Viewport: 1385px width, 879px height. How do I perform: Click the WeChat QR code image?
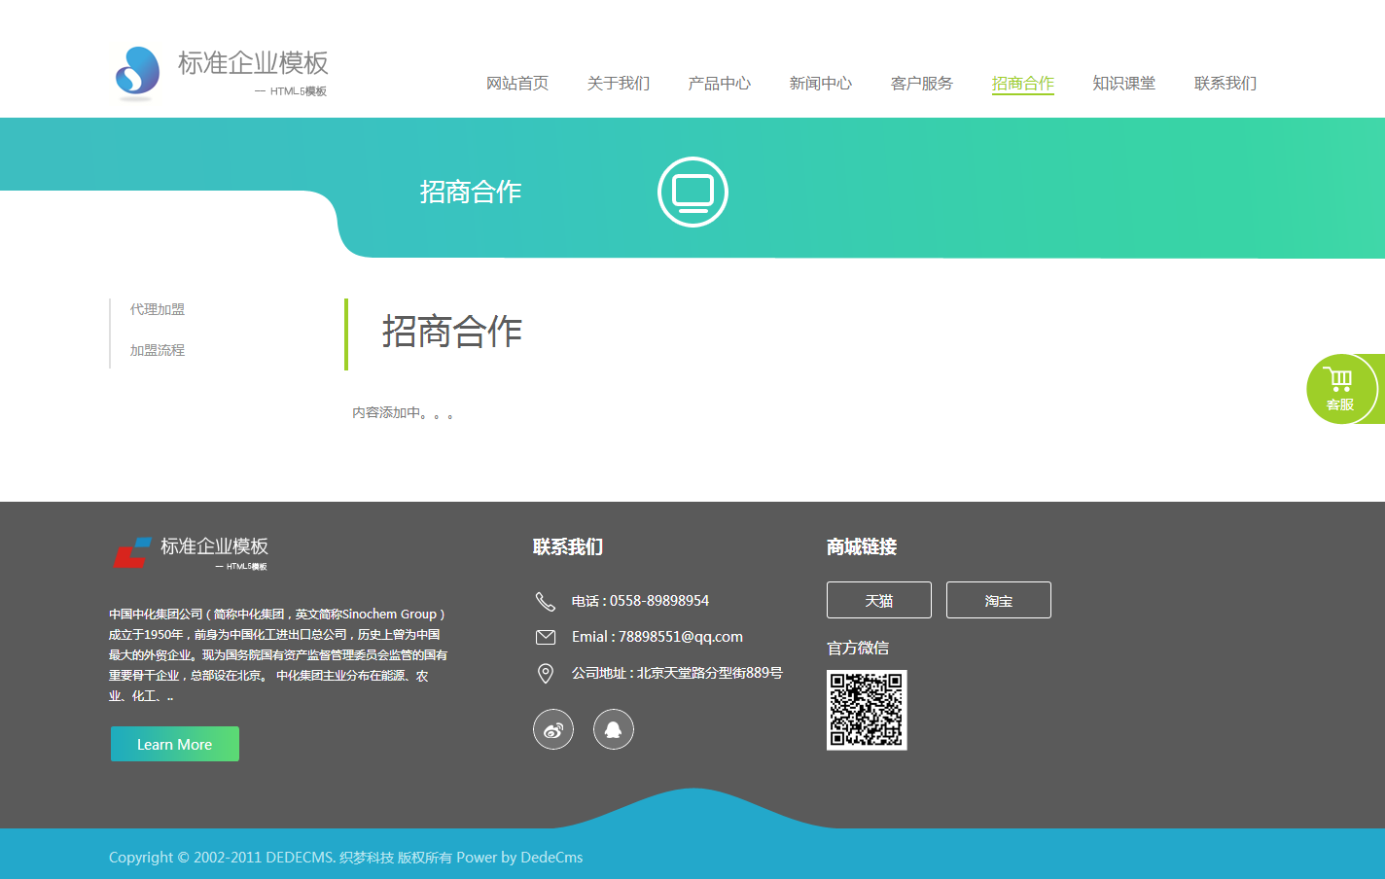coord(867,710)
